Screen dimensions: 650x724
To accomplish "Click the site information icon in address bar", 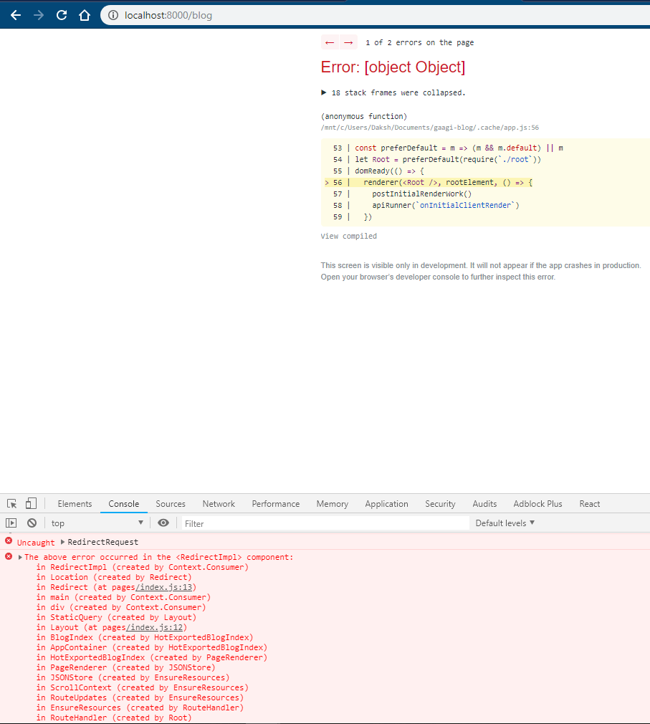I will pos(113,14).
